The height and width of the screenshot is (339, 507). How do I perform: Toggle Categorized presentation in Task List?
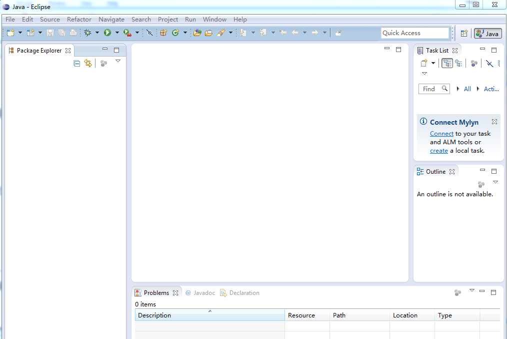(447, 63)
